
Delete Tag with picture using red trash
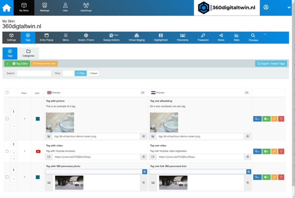pos(281,119)
